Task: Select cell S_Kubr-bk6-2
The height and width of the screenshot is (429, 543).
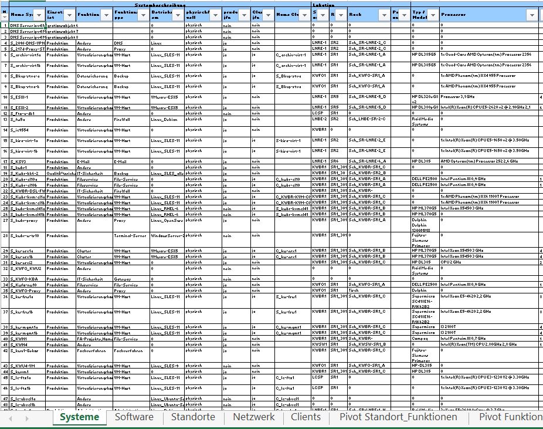Action: click(28, 173)
